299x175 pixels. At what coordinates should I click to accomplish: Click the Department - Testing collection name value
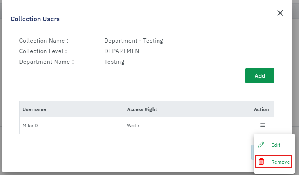[134, 41]
